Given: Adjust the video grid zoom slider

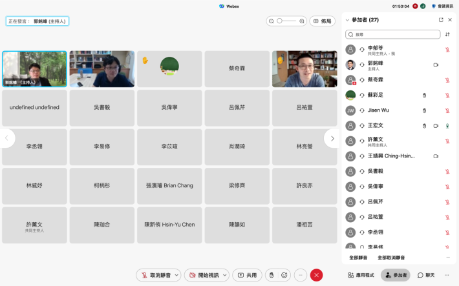Looking at the screenshot, I should 286,21.
